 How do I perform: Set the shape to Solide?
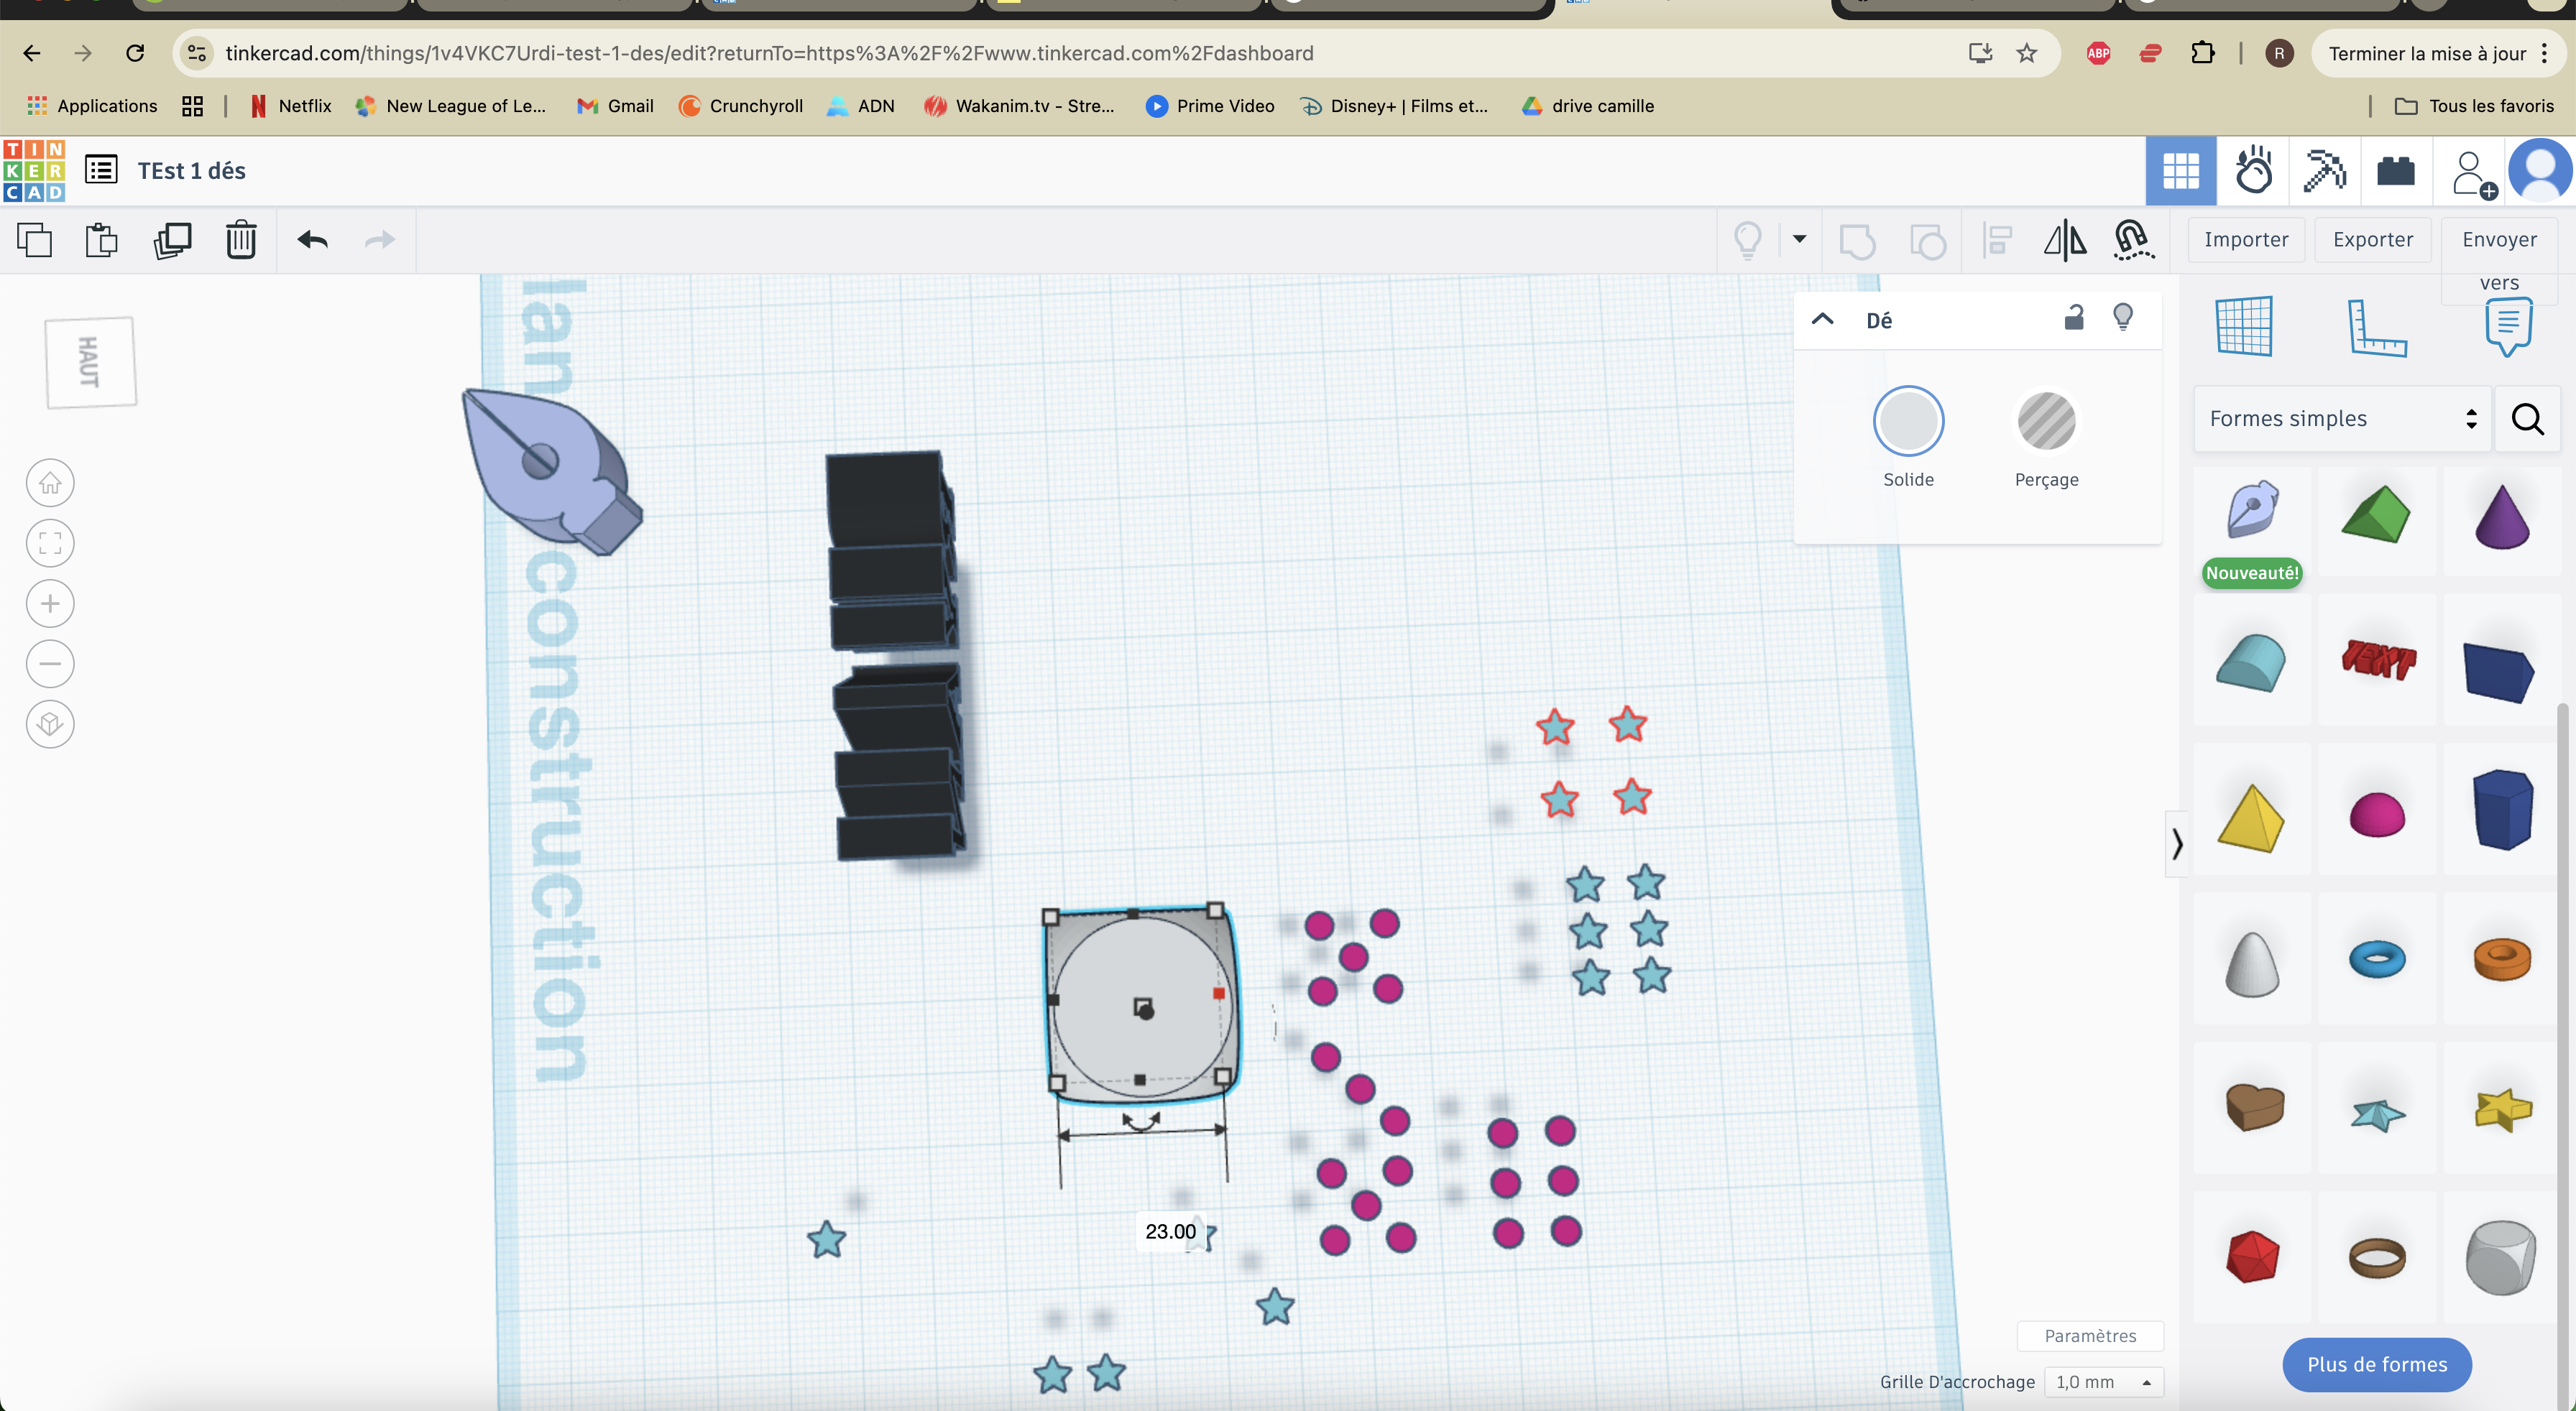pos(1908,421)
